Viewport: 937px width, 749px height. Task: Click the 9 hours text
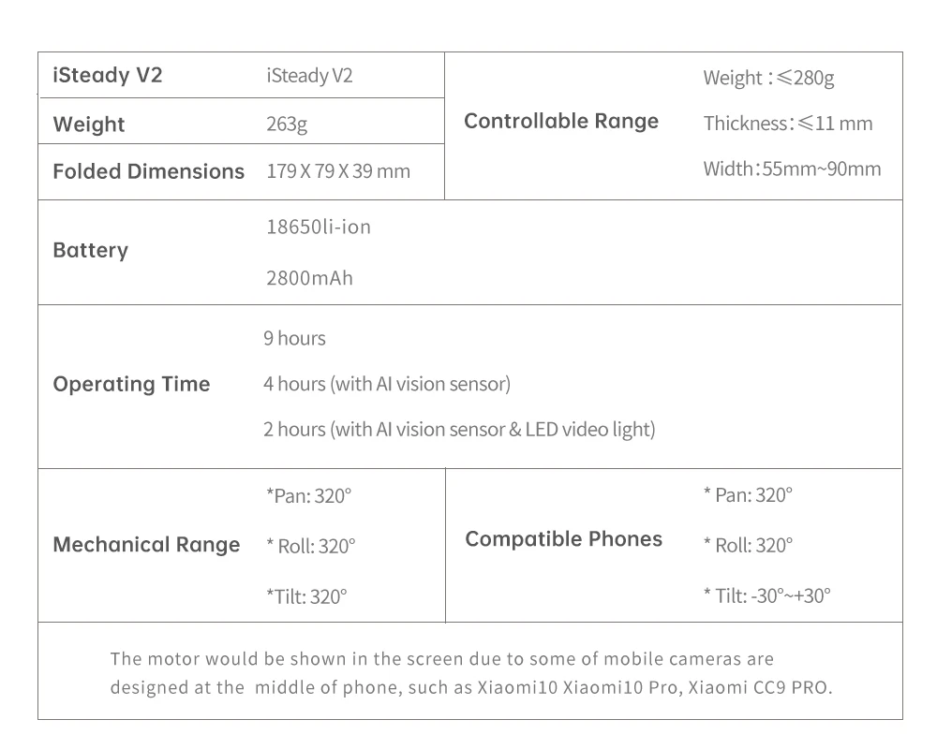tap(294, 338)
